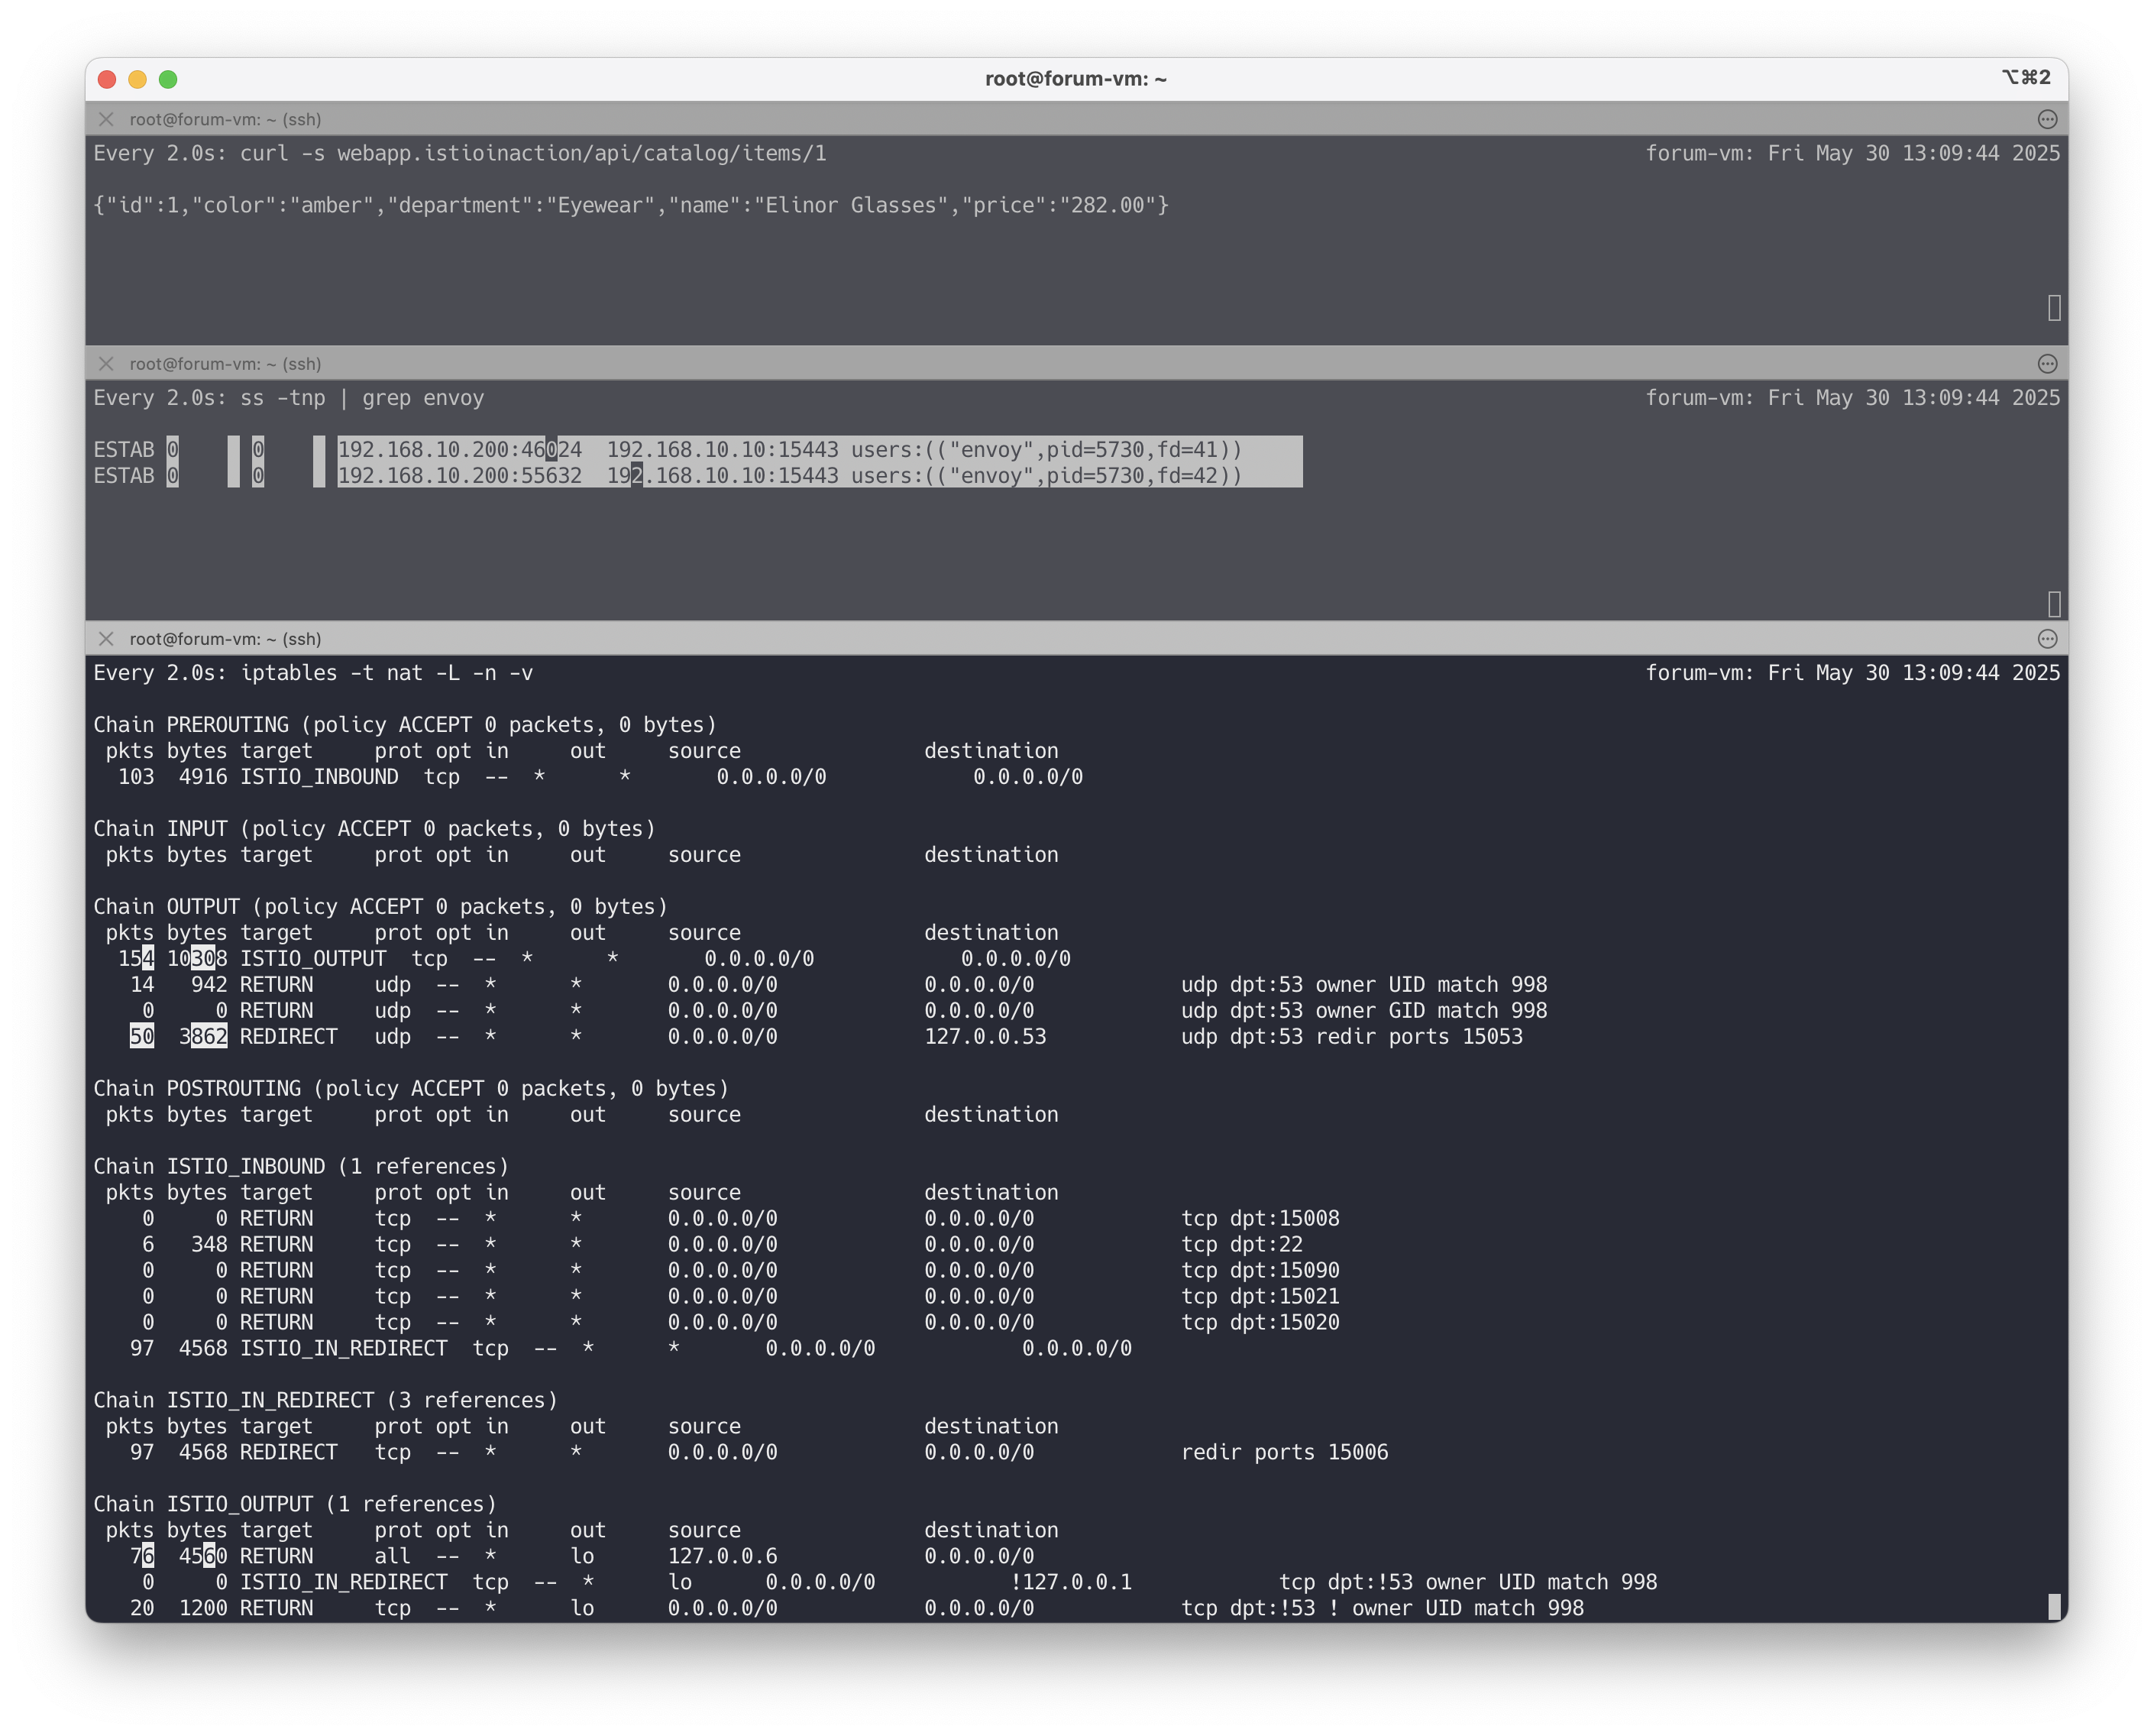Click the envoy fd=42 users text
2154x1736 pixels.
(x=1046, y=476)
